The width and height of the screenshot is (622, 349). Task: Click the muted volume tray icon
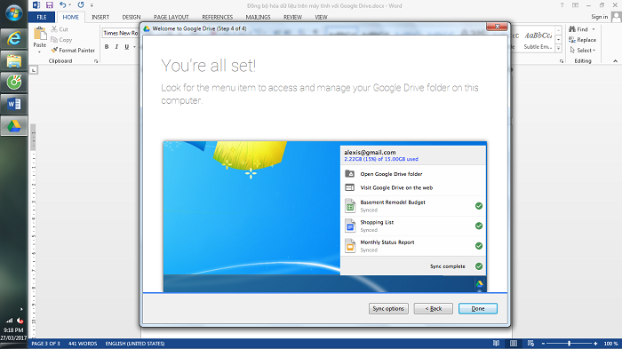coord(20,321)
